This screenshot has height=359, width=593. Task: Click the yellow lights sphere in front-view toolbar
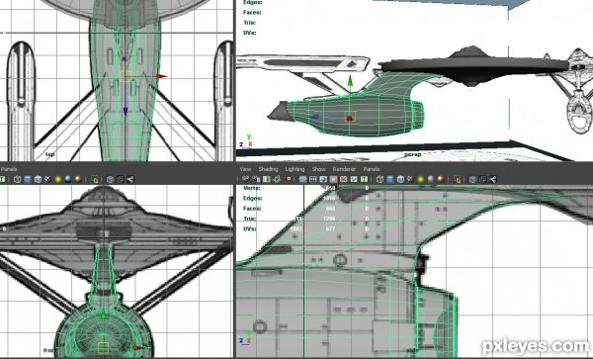coord(58,179)
